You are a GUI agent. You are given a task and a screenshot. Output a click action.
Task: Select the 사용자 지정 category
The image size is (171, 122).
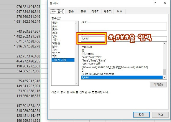[x=63, y=60]
